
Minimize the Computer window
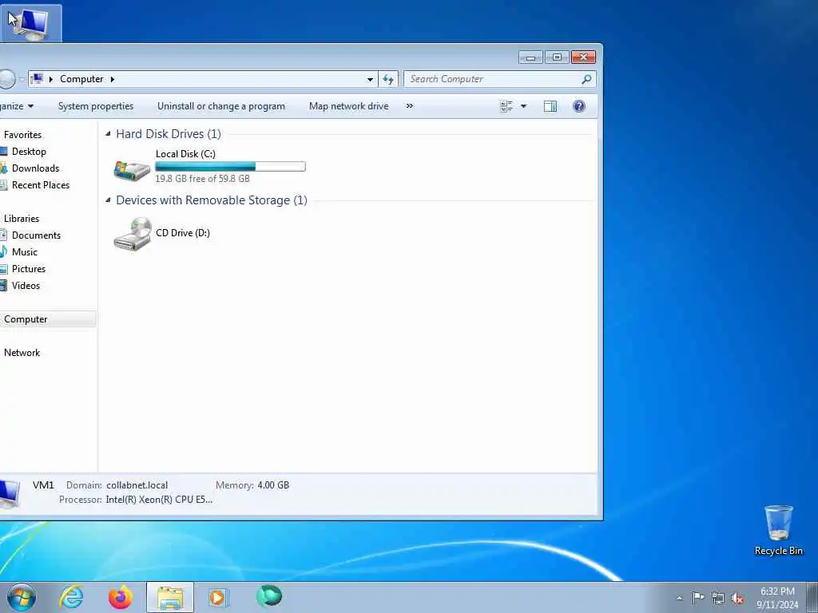(530, 57)
